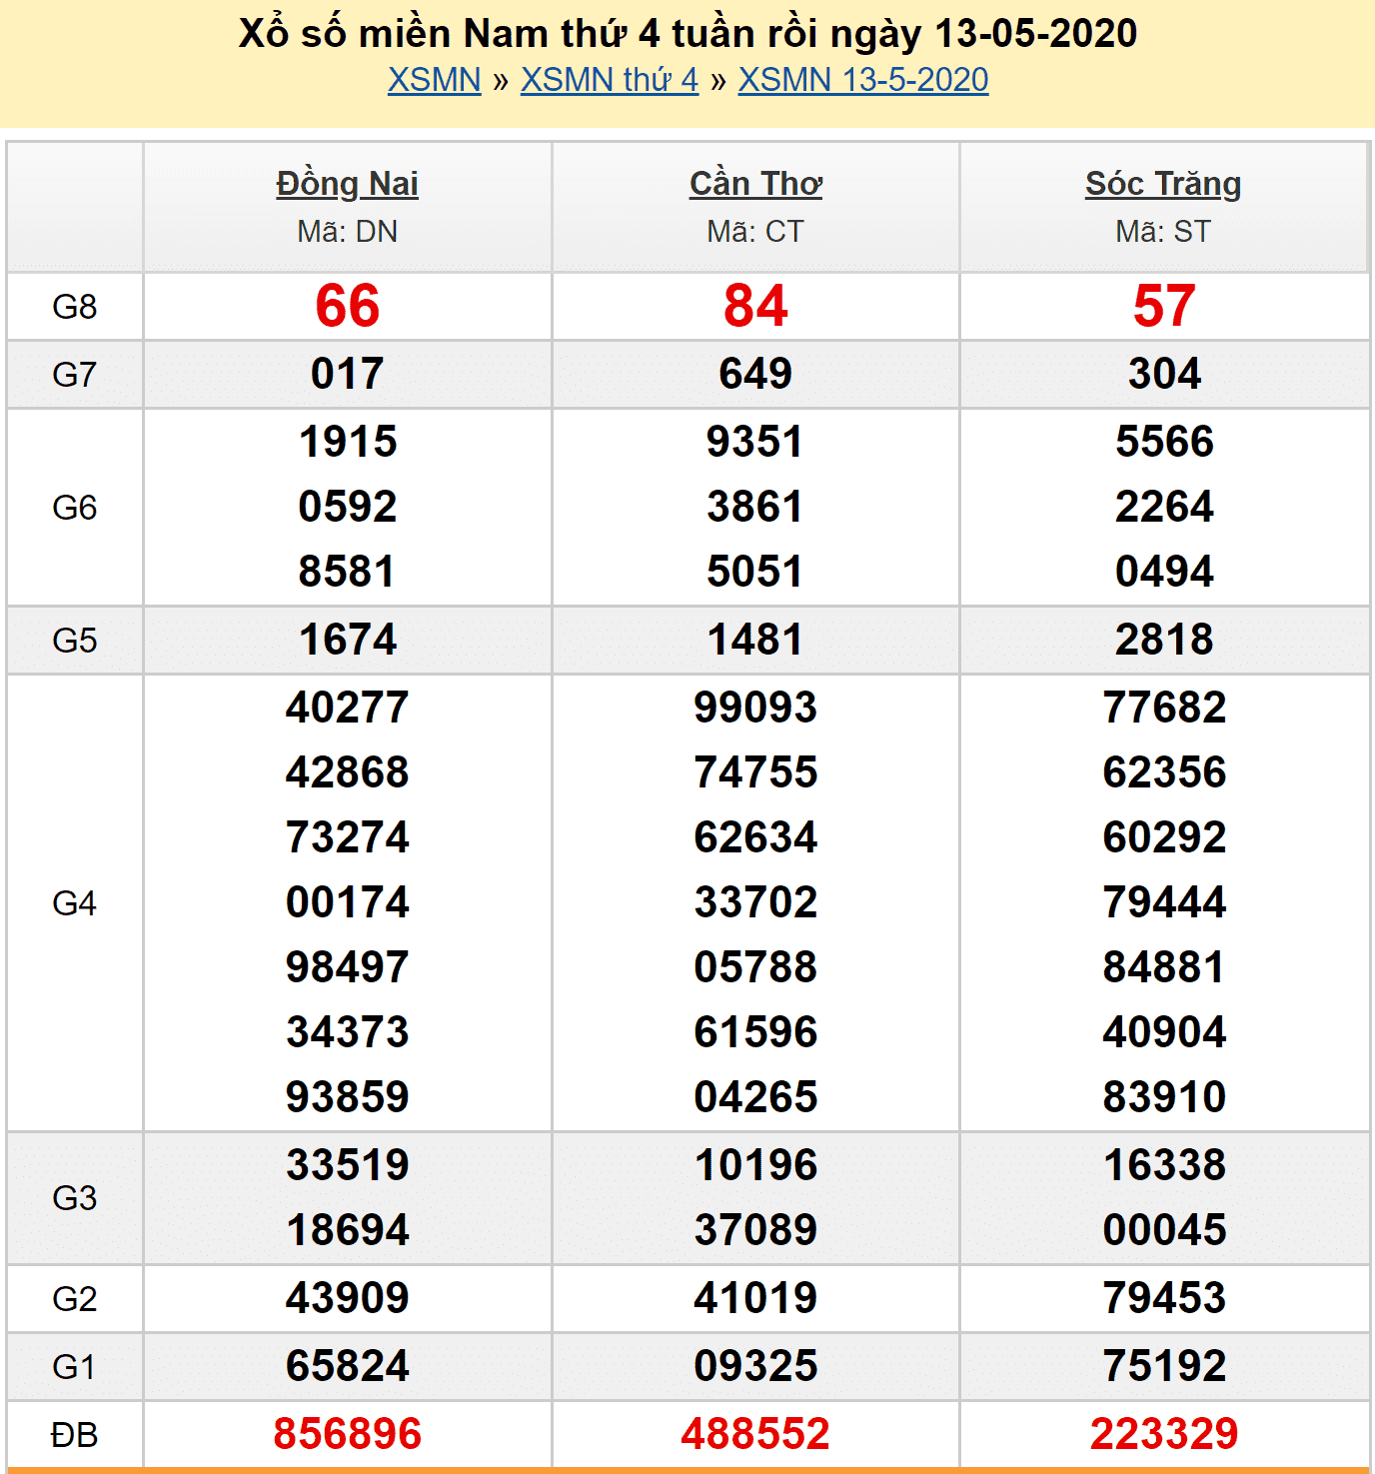The image size is (1375, 1474).
Task: Click the G6 result 8581
Action: [348, 572]
